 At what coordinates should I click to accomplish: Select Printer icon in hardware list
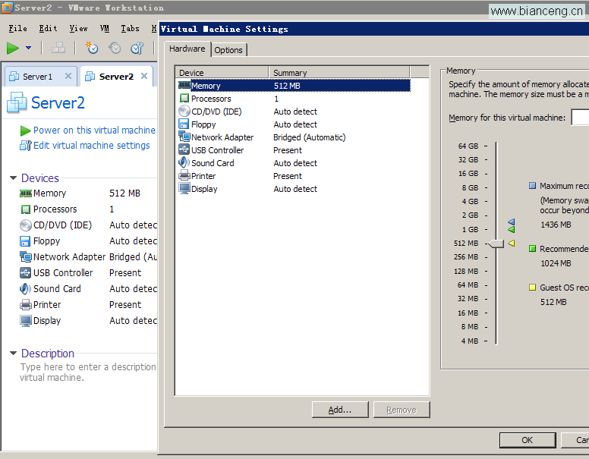[x=184, y=175]
